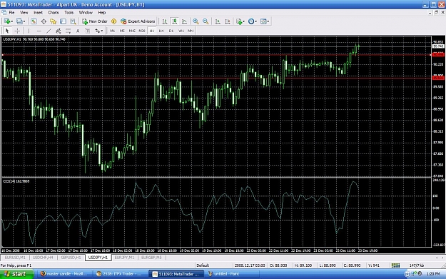Select the equidistant channel tool

pos(59,31)
